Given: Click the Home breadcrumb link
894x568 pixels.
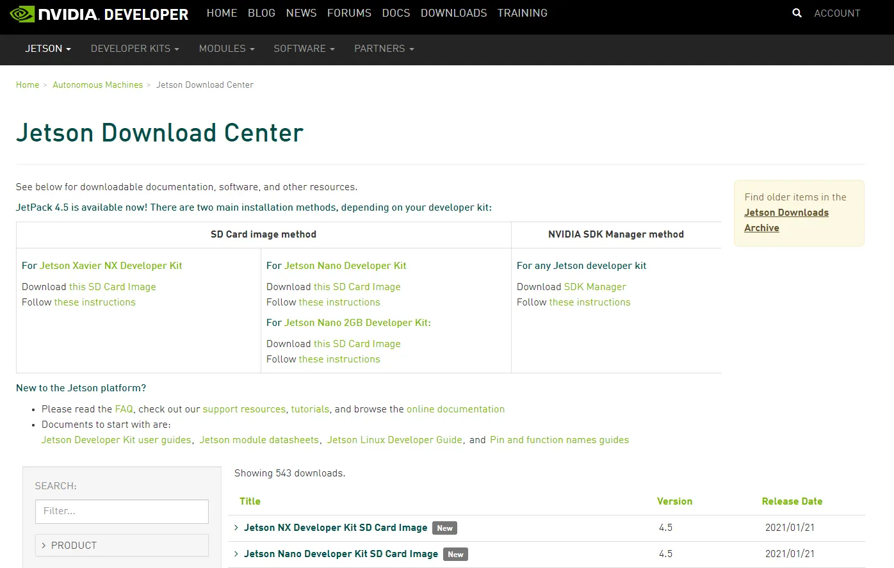Looking at the screenshot, I should pyautogui.click(x=28, y=85).
